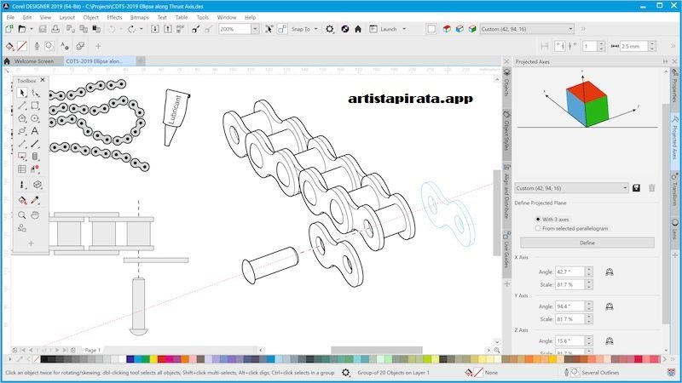The width and height of the screenshot is (682, 383).
Task: Pick the Interactive Fill bucket tool in Toolbox
Action: [x=22, y=200]
